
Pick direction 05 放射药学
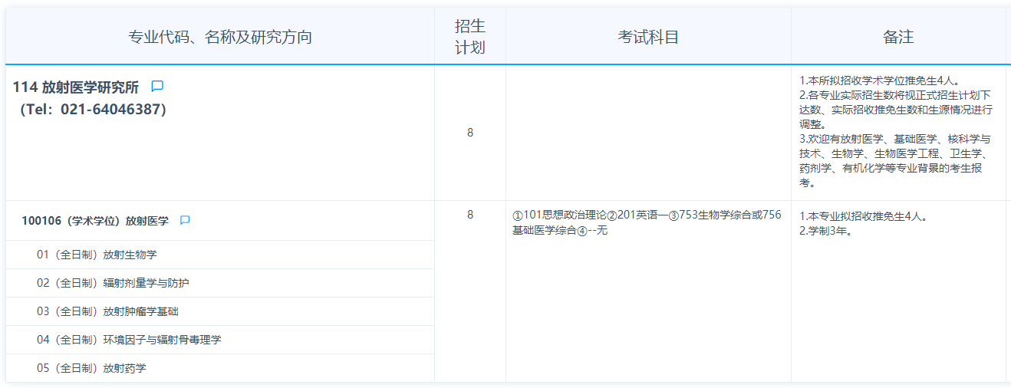[x=91, y=368]
